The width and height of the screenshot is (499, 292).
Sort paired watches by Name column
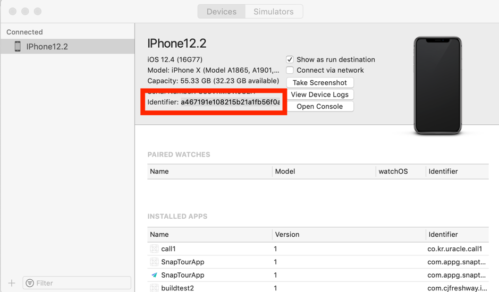pos(209,171)
